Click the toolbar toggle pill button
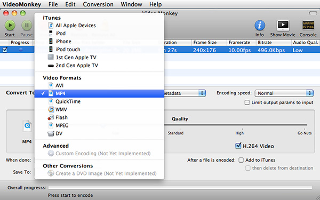The height and width of the screenshot is (200, 320). (x=313, y=13)
